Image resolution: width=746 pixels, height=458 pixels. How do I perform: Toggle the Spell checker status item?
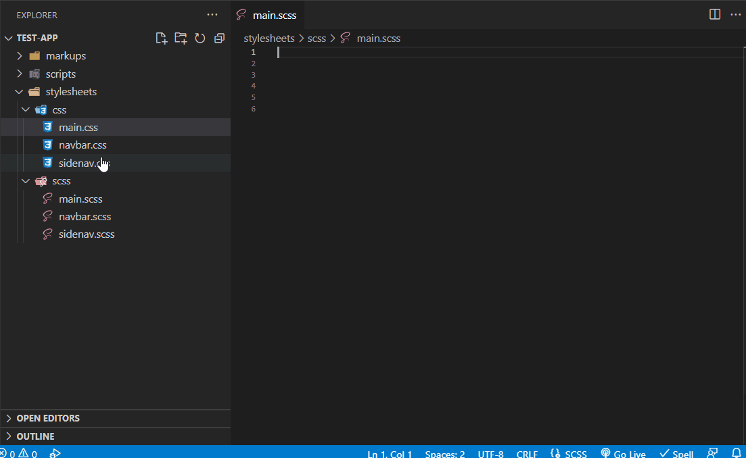click(x=676, y=454)
